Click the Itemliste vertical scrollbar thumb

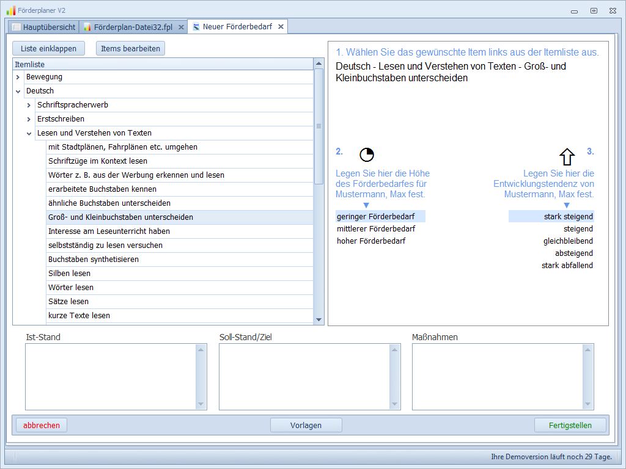319,126
